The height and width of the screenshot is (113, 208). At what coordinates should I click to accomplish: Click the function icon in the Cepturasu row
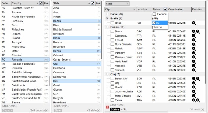pyautogui.click(x=194, y=36)
